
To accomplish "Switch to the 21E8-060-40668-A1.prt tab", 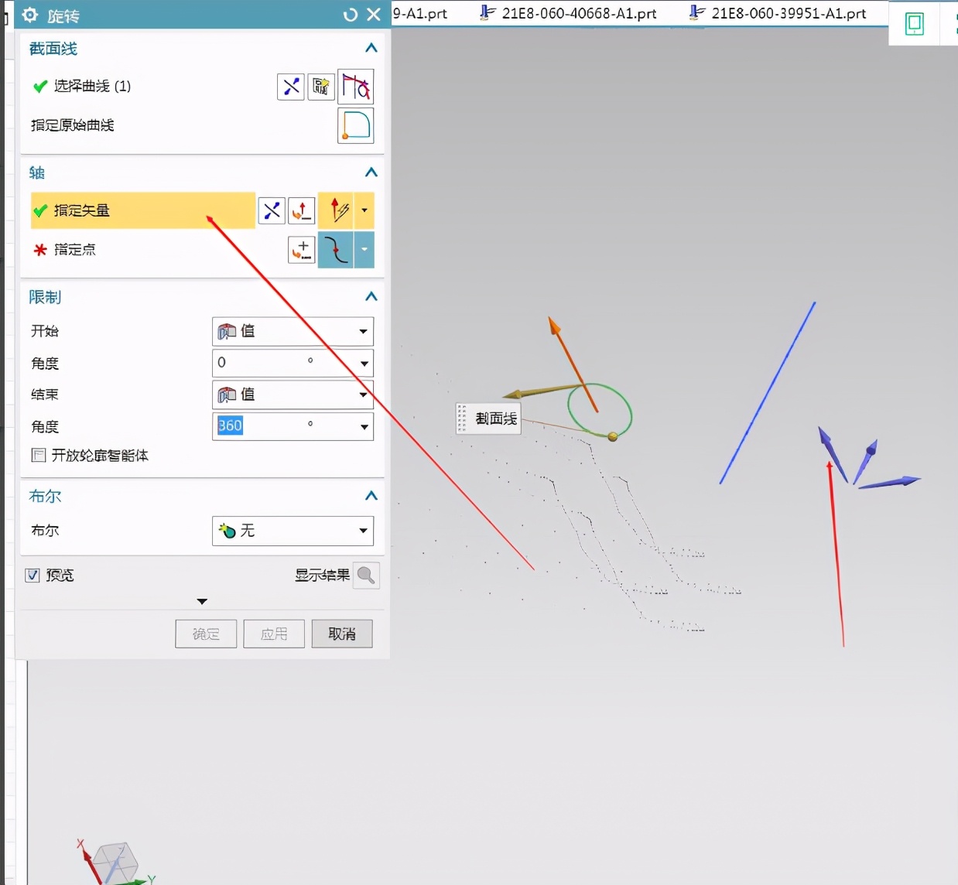I will (568, 13).
